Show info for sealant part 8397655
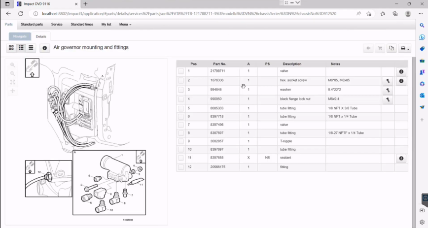Image resolution: width=428 pixels, height=228 pixels. coord(401,158)
